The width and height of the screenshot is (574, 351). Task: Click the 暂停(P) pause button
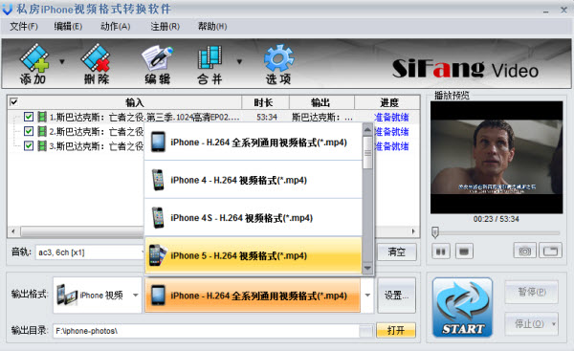tap(532, 292)
